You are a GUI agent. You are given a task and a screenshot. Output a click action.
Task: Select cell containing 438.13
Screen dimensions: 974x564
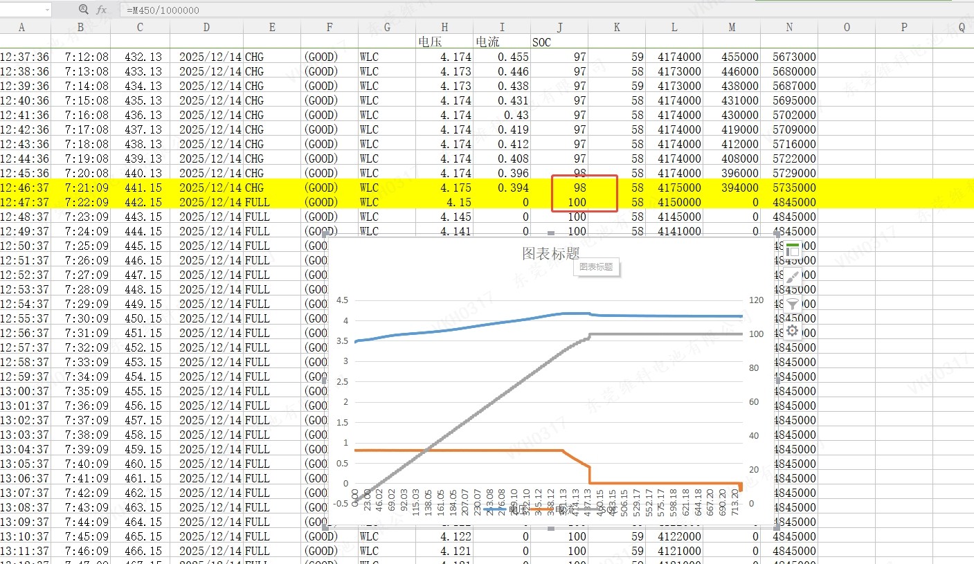click(x=140, y=144)
